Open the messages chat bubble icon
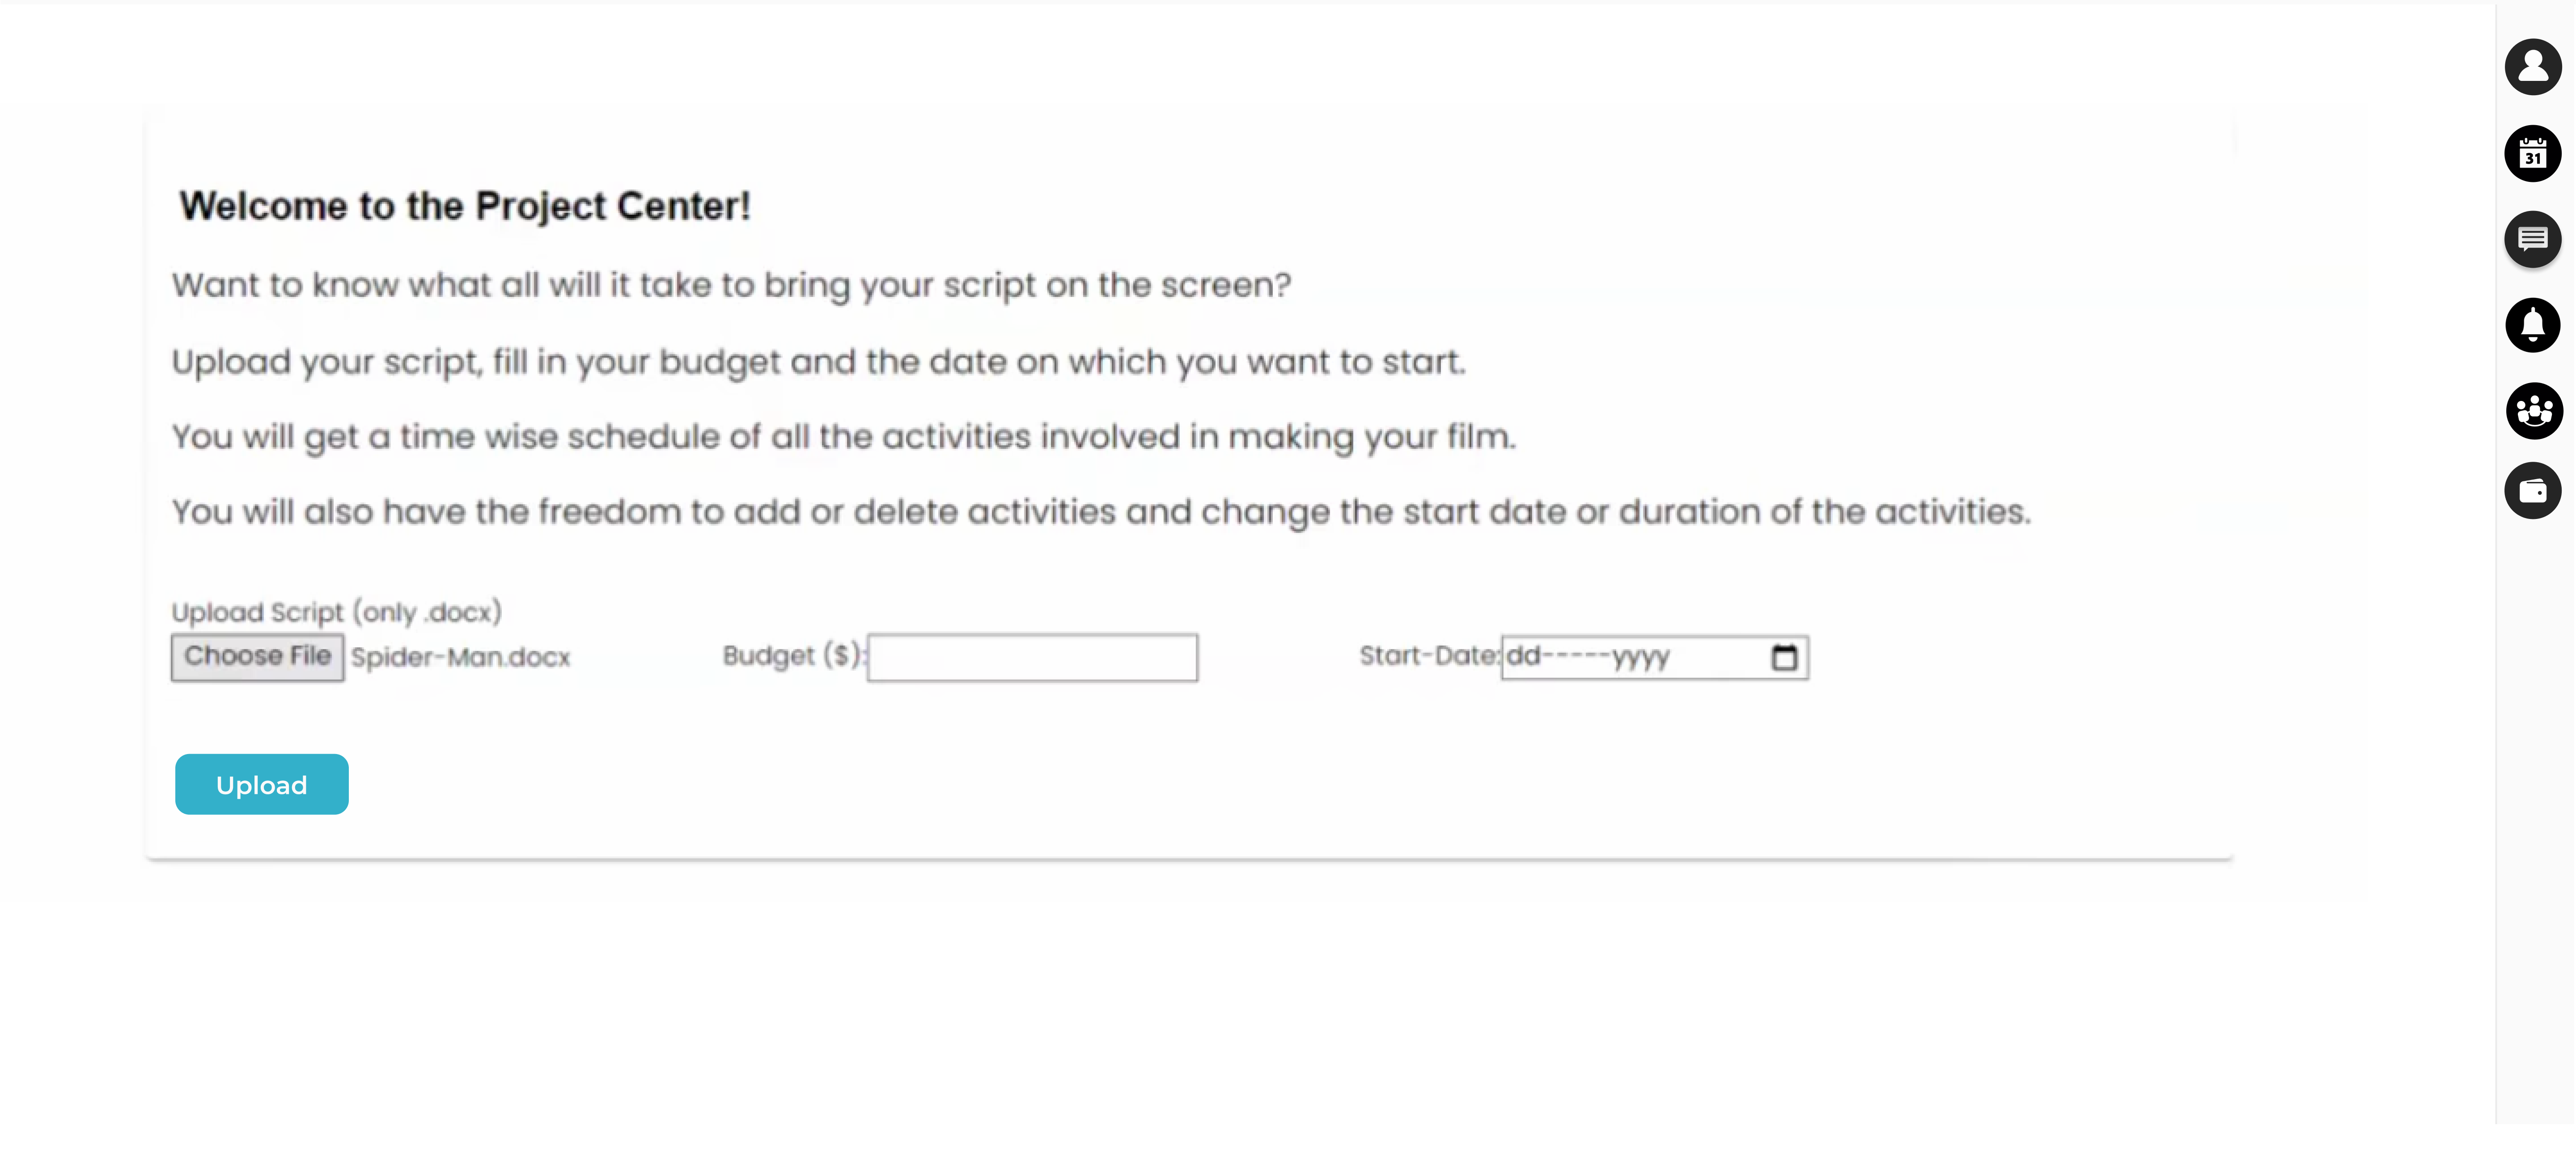This screenshot has width=2576, height=1159. (x=2532, y=239)
